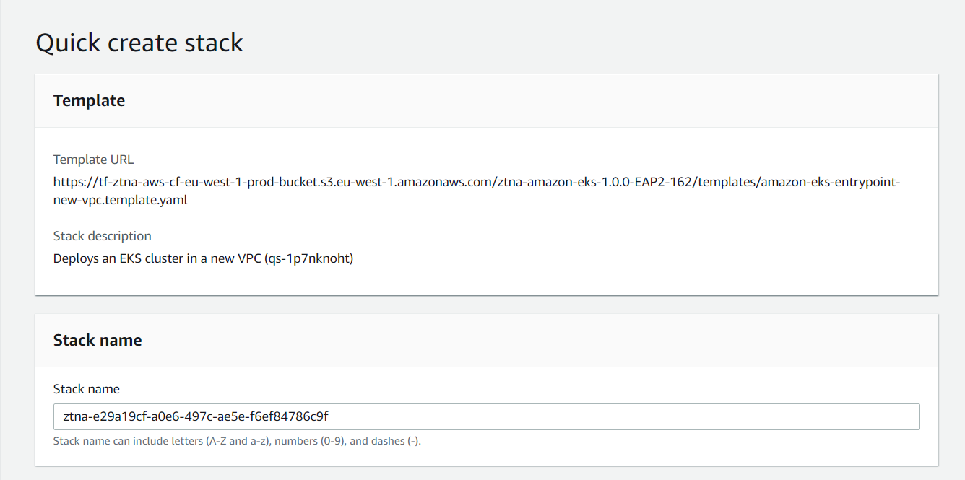Click the 'Stack name' label above the input
Screen dimensions: 965x480
click(x=87, y=389)
